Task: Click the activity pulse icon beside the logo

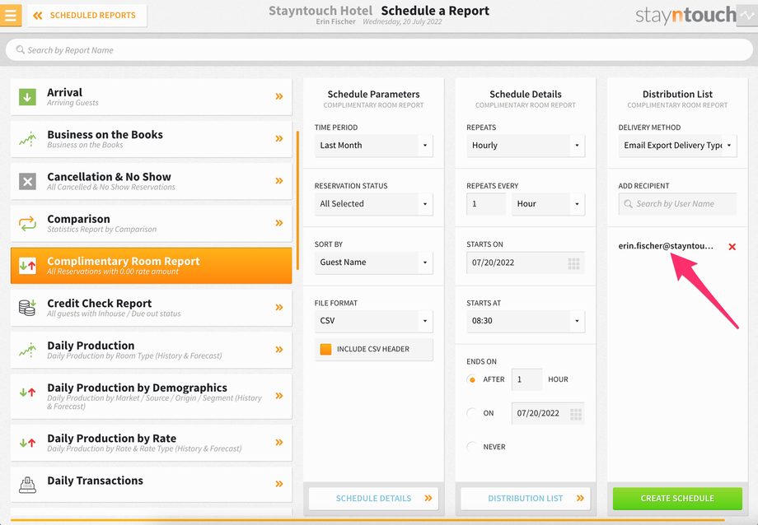Action: coord(747,15)
